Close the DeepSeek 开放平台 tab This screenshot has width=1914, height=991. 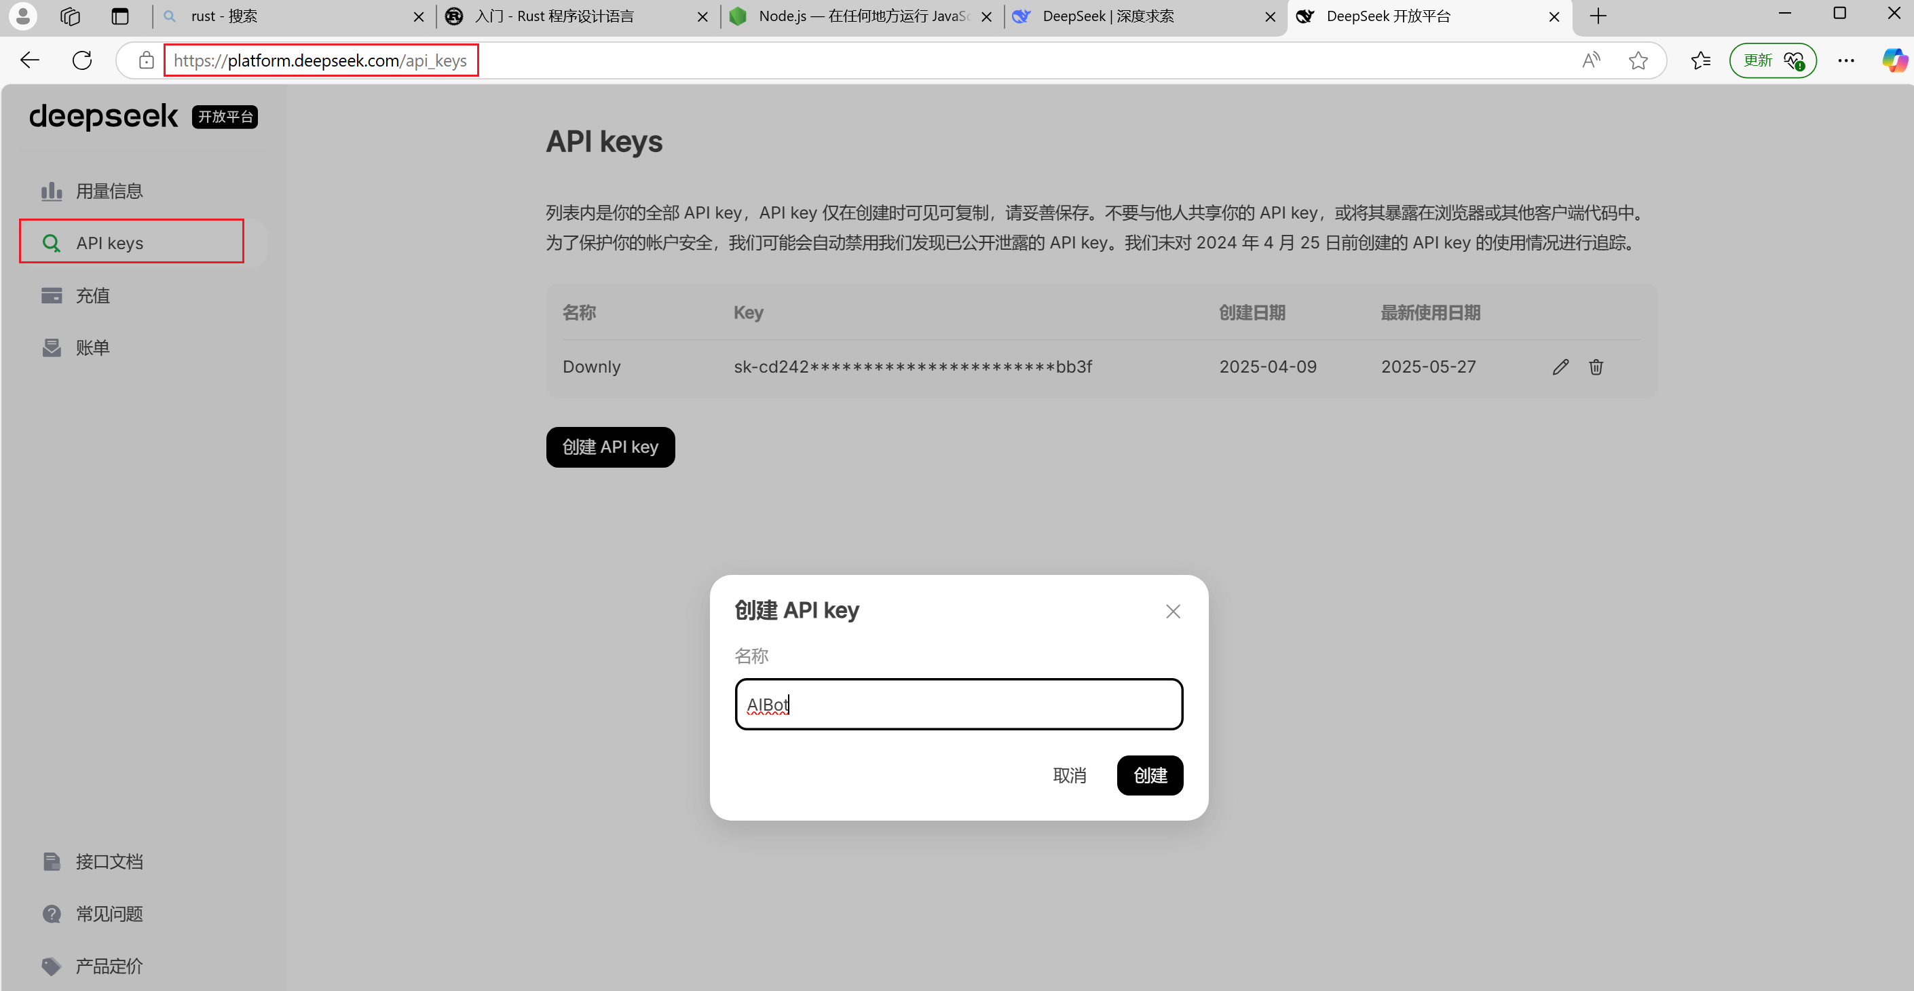click(x=1554, y=16)
